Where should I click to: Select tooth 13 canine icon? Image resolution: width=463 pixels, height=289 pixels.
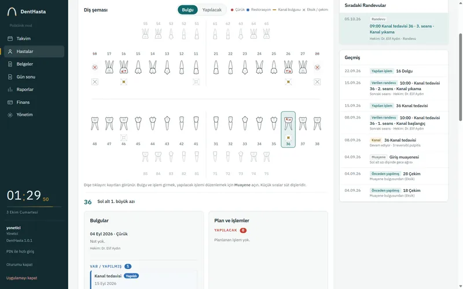coord(167,67)
